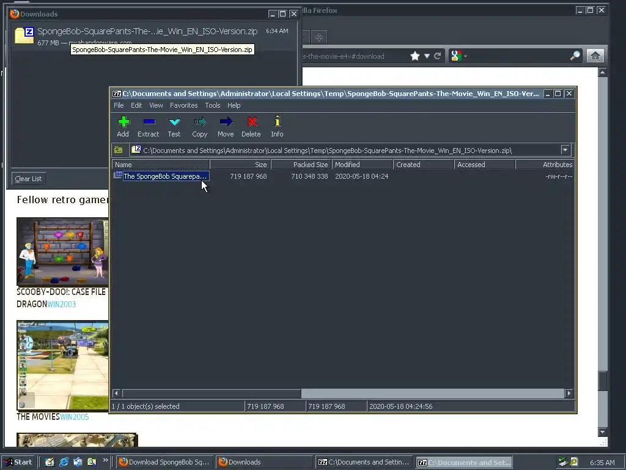Click the Clear List button in Downloads
Screen dimensions: 626x470
[28, 179]
